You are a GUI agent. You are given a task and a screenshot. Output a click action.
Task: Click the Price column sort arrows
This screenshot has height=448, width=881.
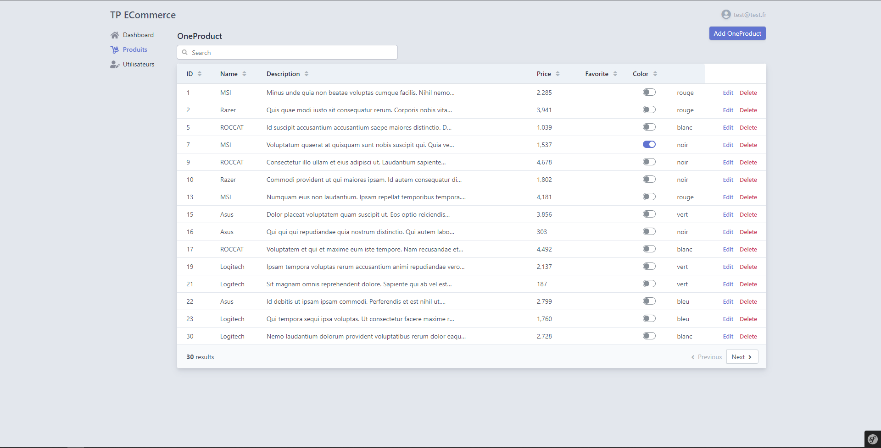click(558, 74)
